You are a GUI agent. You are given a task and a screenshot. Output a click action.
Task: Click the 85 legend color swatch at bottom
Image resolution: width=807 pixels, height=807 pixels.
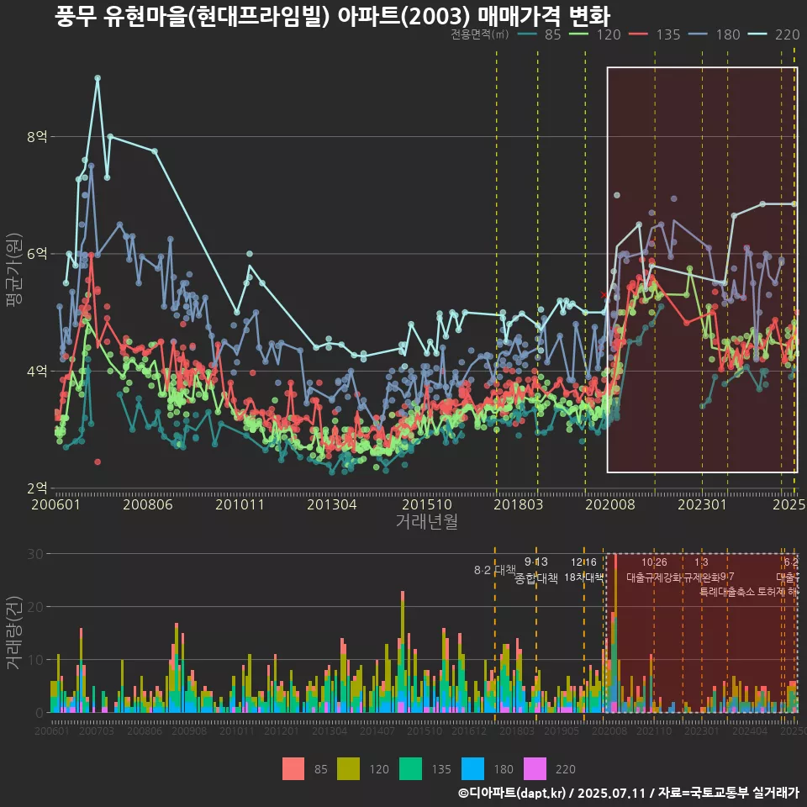click(x=293, y=769)
